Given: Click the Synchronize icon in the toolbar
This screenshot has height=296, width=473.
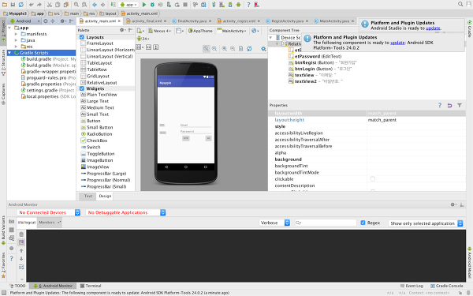Looking at the screenshot, I should 20,5.
